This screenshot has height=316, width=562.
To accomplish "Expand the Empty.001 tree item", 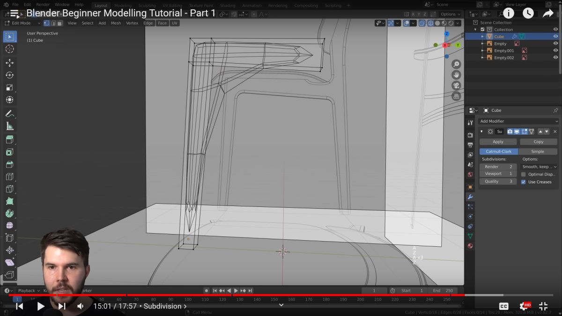I will [482, 51].
